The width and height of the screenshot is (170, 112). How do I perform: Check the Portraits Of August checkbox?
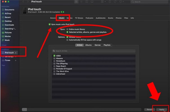click(54, 69)
